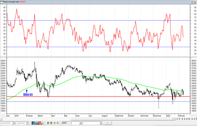Viewport: 197px width, 126px height.
Task: Pick the navy blue color swatch
Action: coord(32,124)
